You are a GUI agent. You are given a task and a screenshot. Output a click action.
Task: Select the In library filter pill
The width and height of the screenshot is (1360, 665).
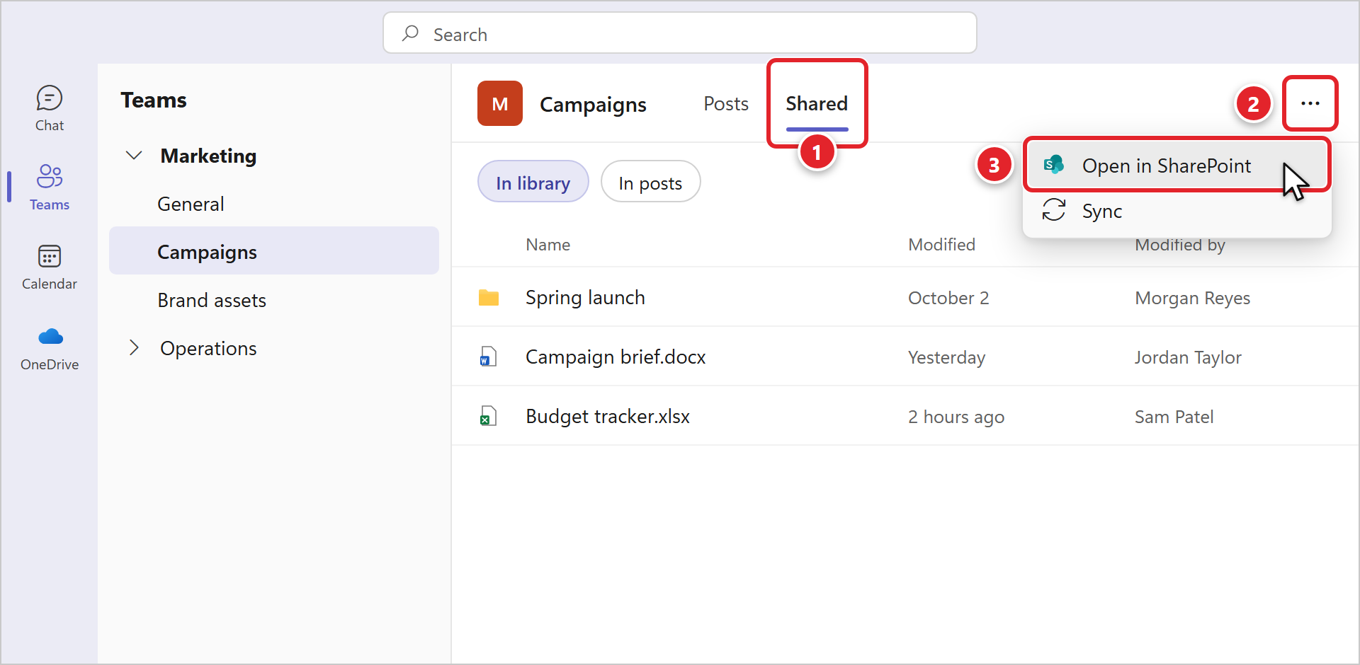click(x=533, y=181)
